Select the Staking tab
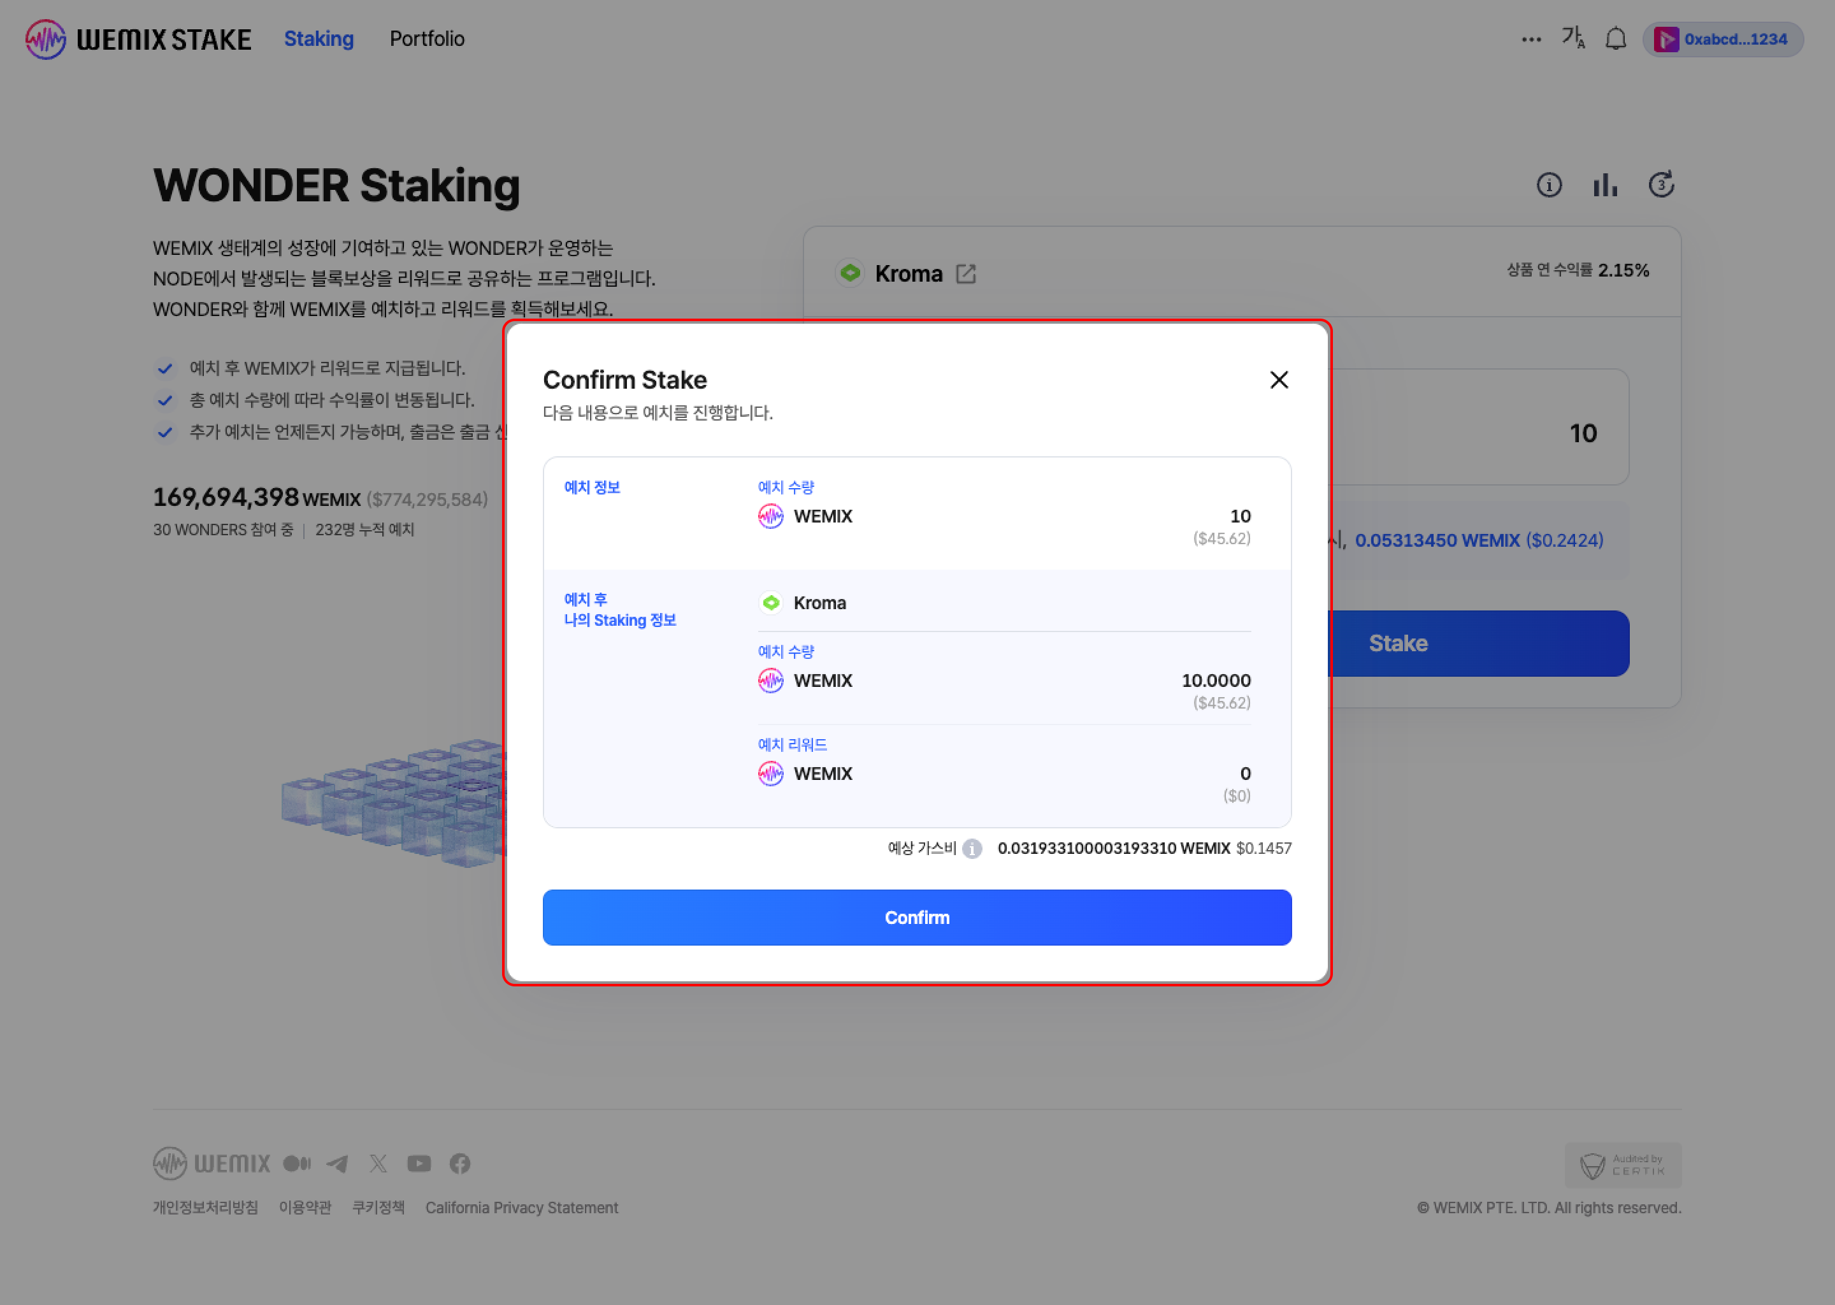This screenshot has width=1835, height=1305. pyautogui.click(x=318, y=39)
